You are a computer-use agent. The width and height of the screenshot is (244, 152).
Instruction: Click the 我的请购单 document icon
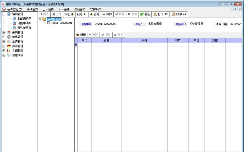click(14, 19)
